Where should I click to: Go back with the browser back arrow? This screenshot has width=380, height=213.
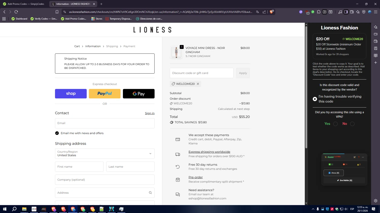pyautogui.click(x=4, y=12)
